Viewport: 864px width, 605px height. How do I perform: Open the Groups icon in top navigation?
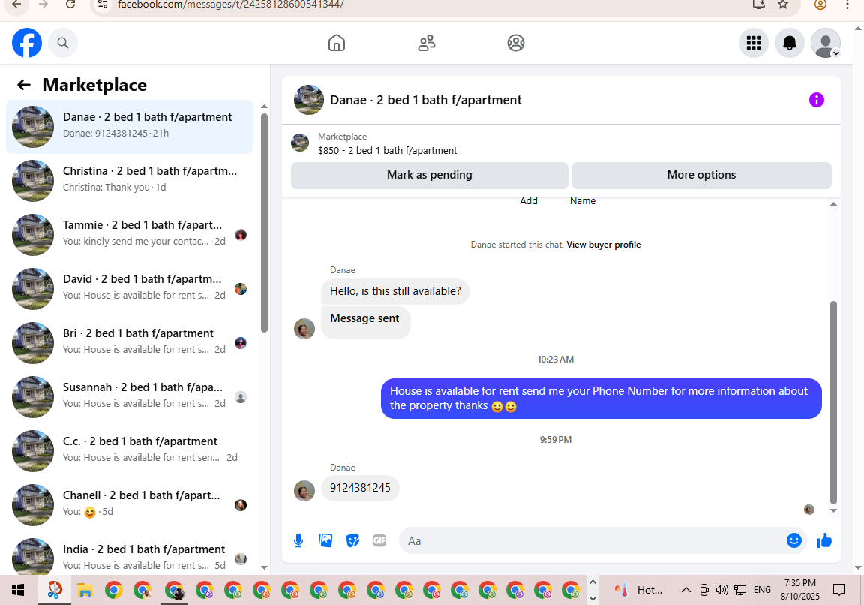click(516, 43)
